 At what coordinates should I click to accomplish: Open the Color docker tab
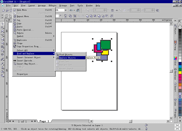[x=175, y=61]
